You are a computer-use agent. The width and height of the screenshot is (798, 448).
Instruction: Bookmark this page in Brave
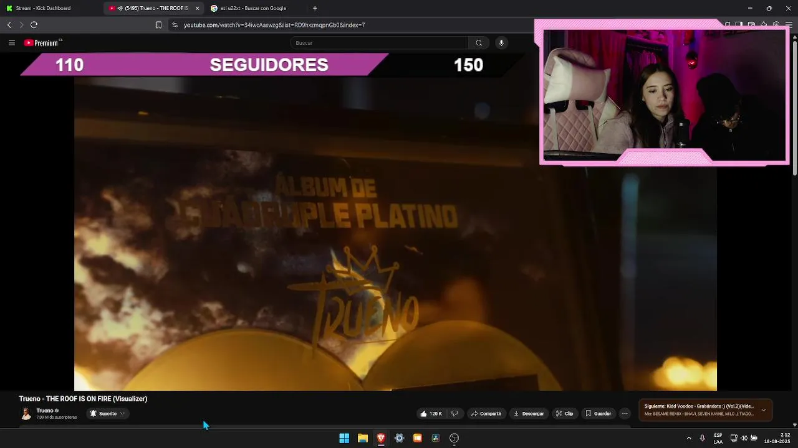click(x=158, y=25)
